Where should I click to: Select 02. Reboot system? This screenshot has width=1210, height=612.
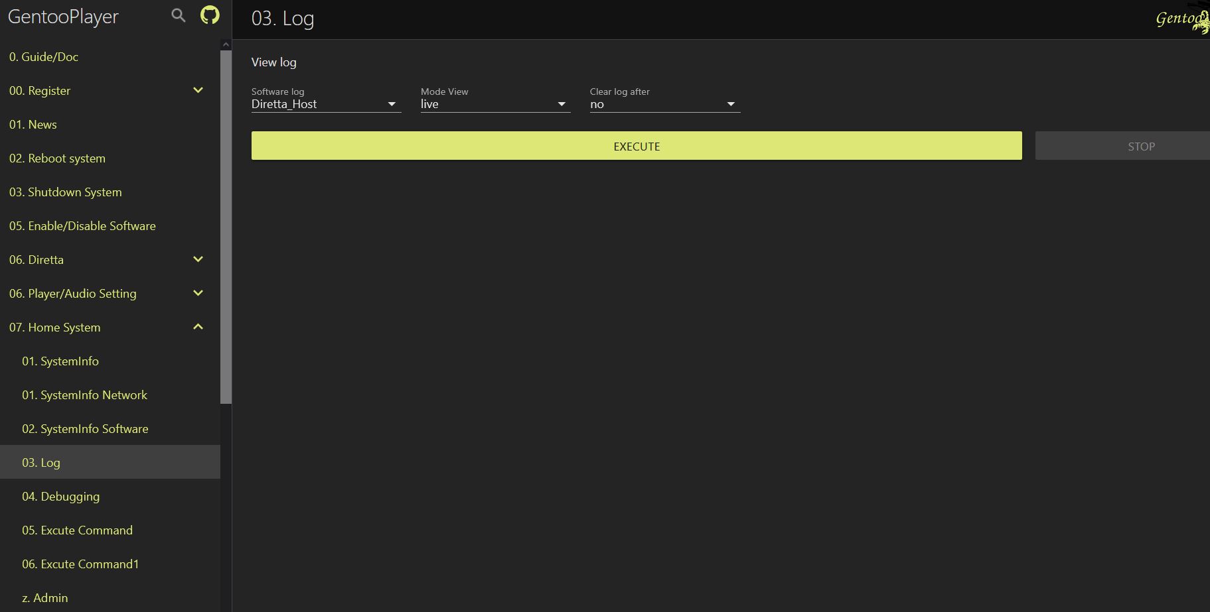click(110, 158)
